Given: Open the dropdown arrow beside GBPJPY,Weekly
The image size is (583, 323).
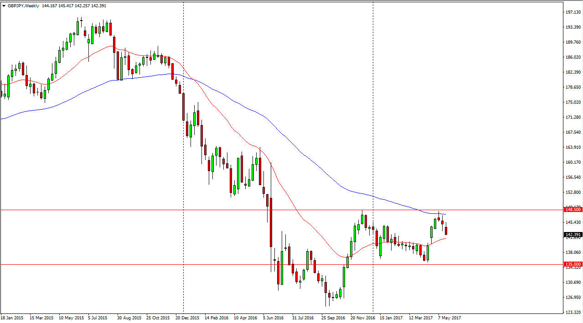Looking at the screenshot, I should click(4, 6).
